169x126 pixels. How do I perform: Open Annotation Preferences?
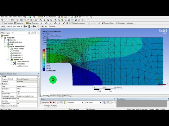point(125,23)
